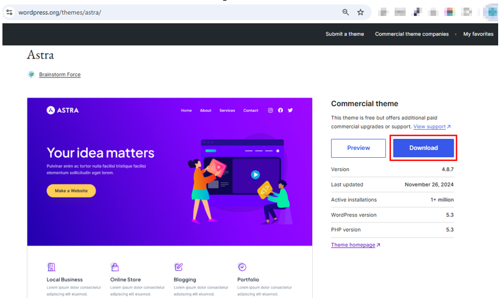Screen dimensions: 500x298
Task: Click the site information icon in address bar
Action: [x=9, y=12]
